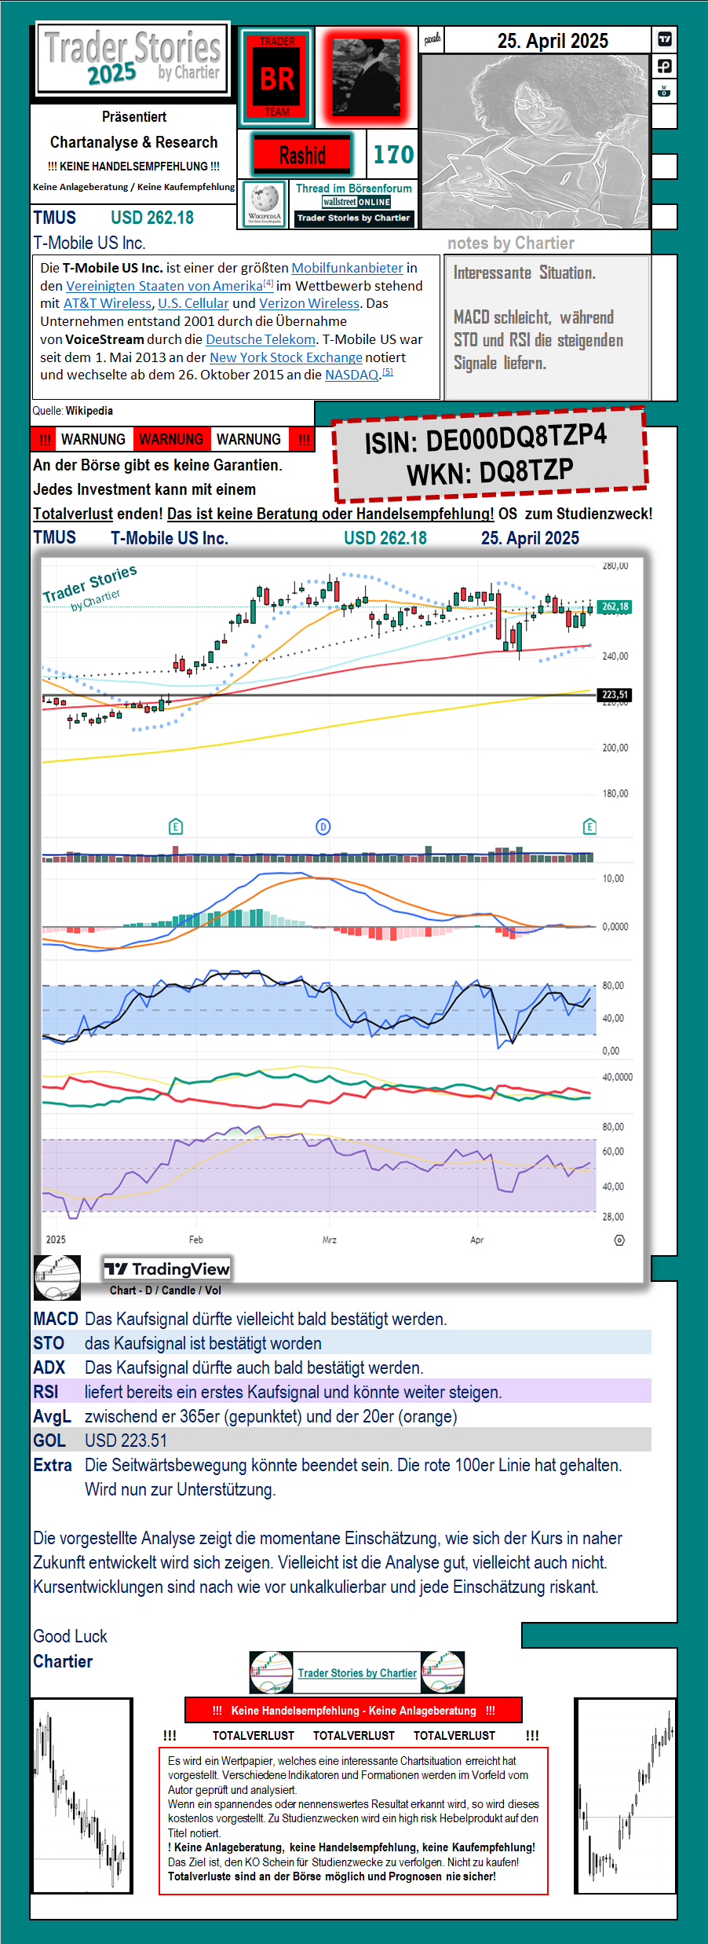
Task: Click the TradingView logo below the chart
Action: click(x=167, y=1269)
